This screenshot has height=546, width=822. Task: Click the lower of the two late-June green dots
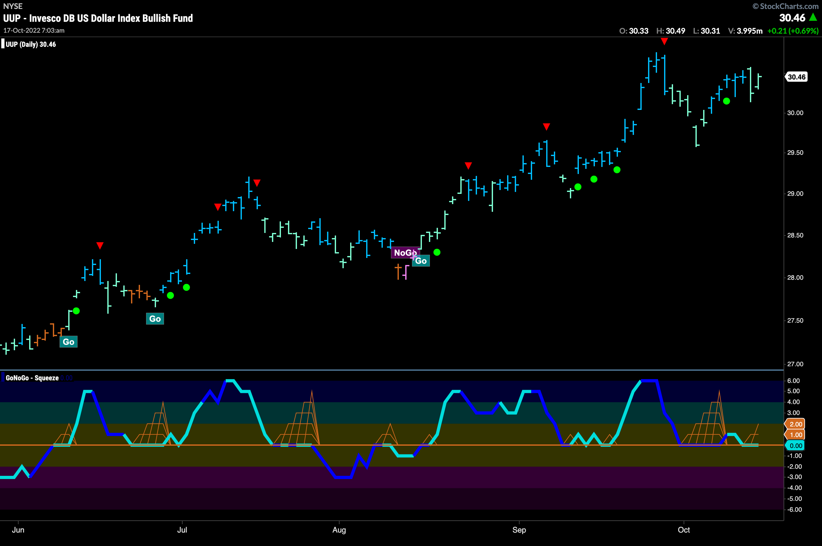point(170,296)
